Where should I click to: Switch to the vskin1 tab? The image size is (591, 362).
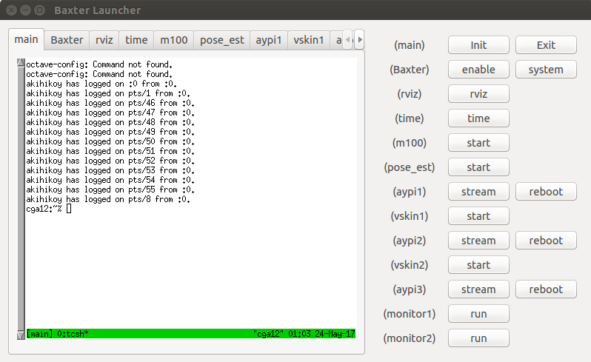pyautogui.click(x=308, y=40)
